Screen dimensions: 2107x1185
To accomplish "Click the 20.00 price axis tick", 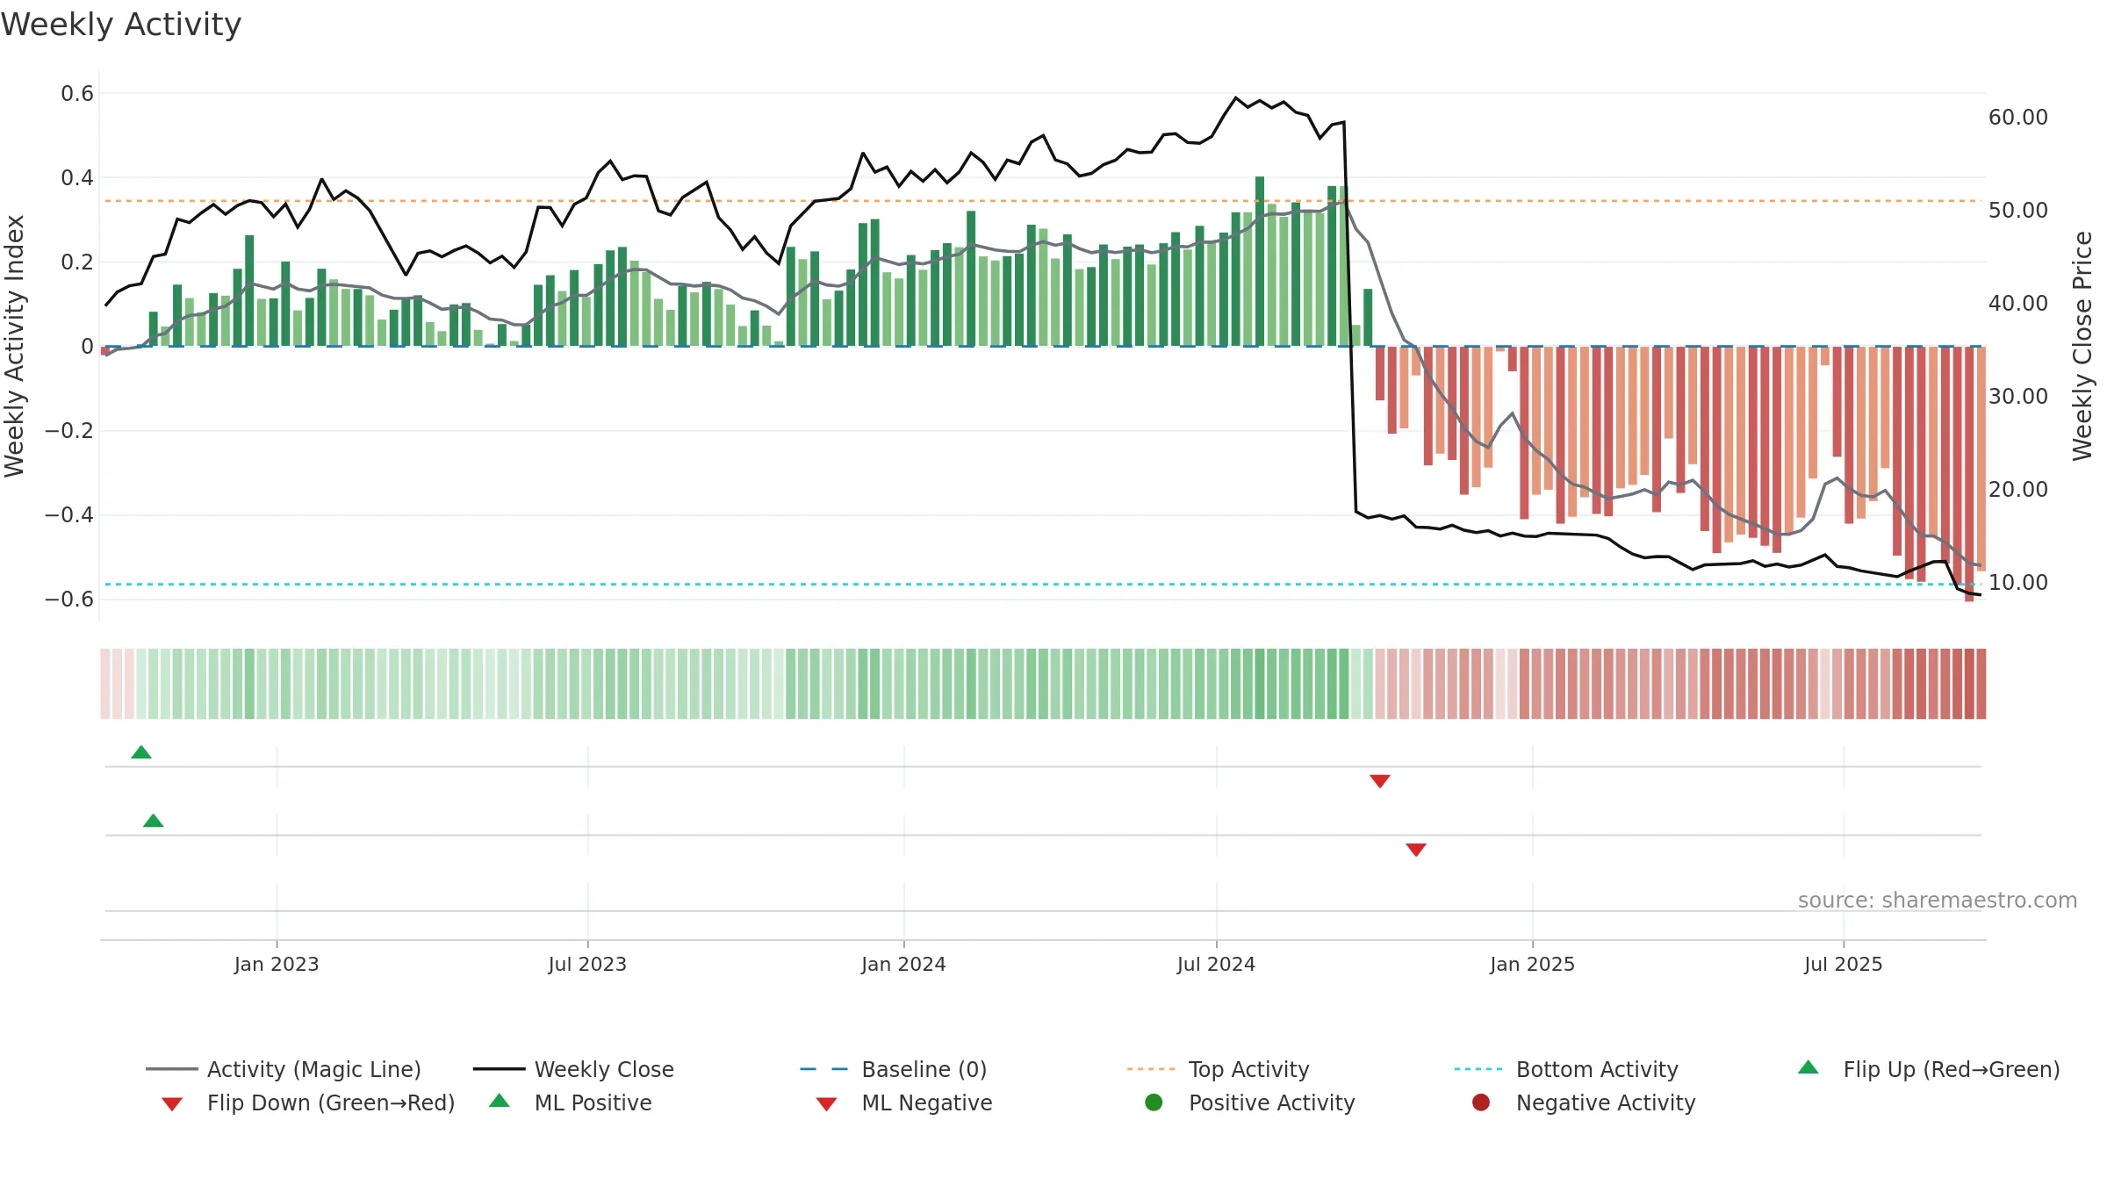I will 2018,490.
